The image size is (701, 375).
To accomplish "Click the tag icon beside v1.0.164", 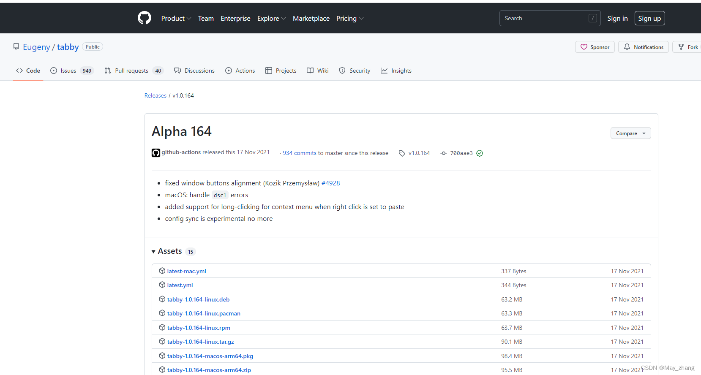I will (402, 153).
